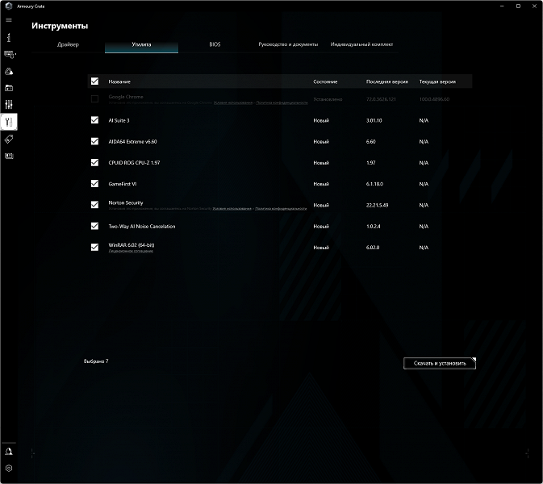543x484 pixels.
Task: Uncheck the CPUID ROG CPU-Z 1.97 checkbox
Action: pyautogui.click(x=94, y=162)
